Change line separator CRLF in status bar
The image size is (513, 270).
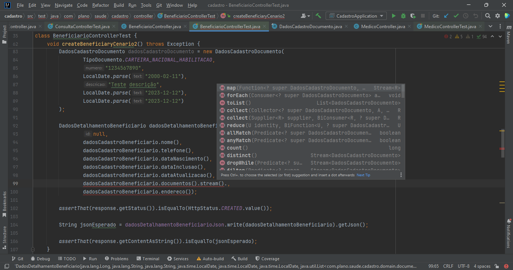448,266
